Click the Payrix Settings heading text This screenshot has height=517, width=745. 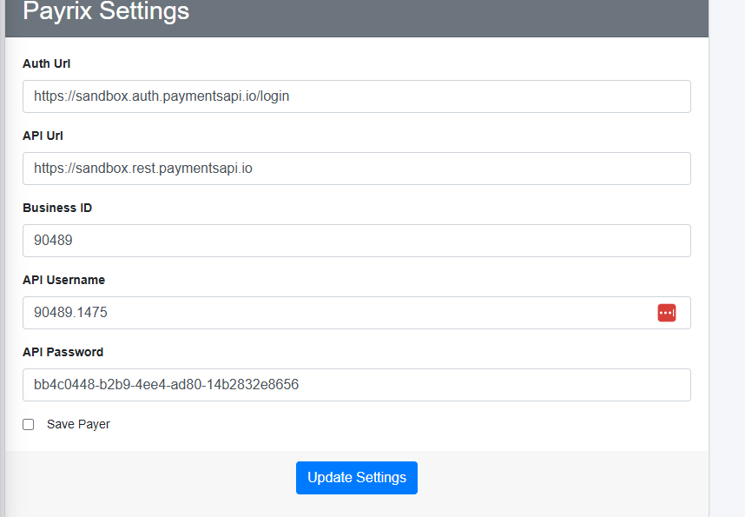[106, 12]
